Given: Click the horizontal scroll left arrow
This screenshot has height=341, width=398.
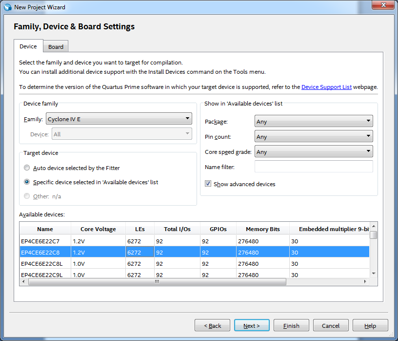Looking at the screenshot, I should (23, 281).
